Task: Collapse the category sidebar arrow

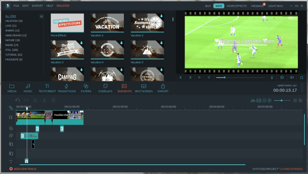Action: coord(41,16)
